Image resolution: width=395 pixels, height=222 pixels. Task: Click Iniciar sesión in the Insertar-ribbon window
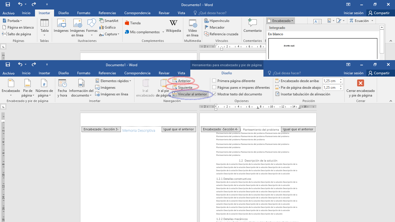tap(354, 13)
